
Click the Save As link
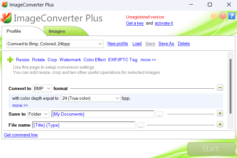click(166, 43)
